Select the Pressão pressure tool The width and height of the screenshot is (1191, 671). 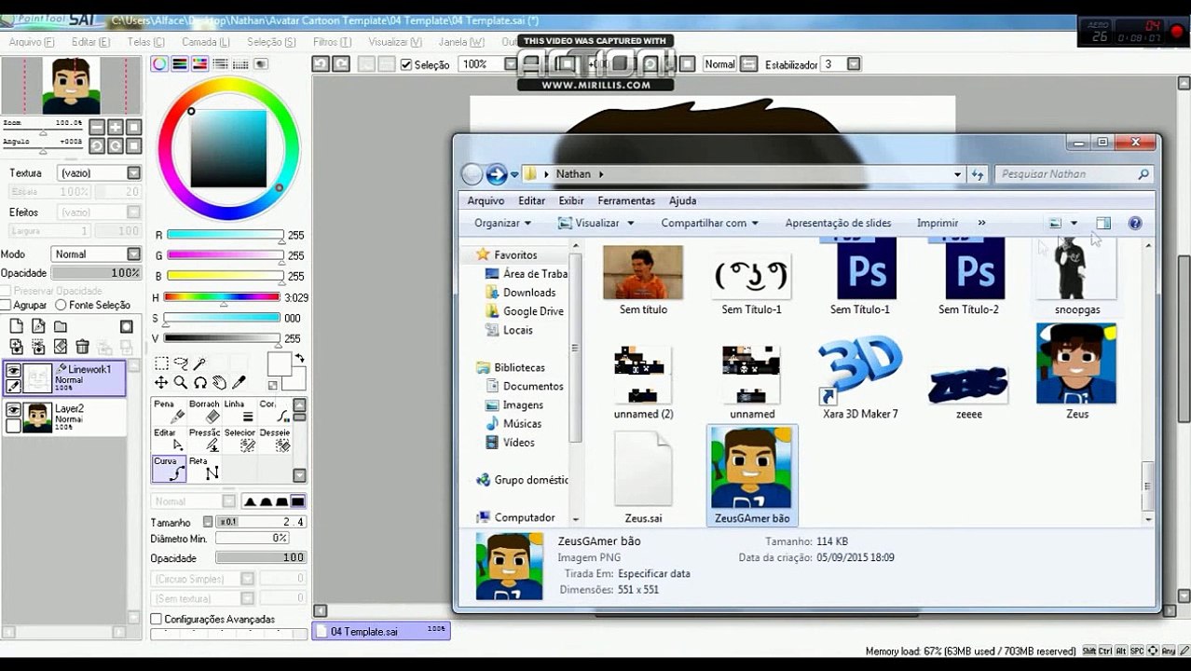(x=203, y=440)
